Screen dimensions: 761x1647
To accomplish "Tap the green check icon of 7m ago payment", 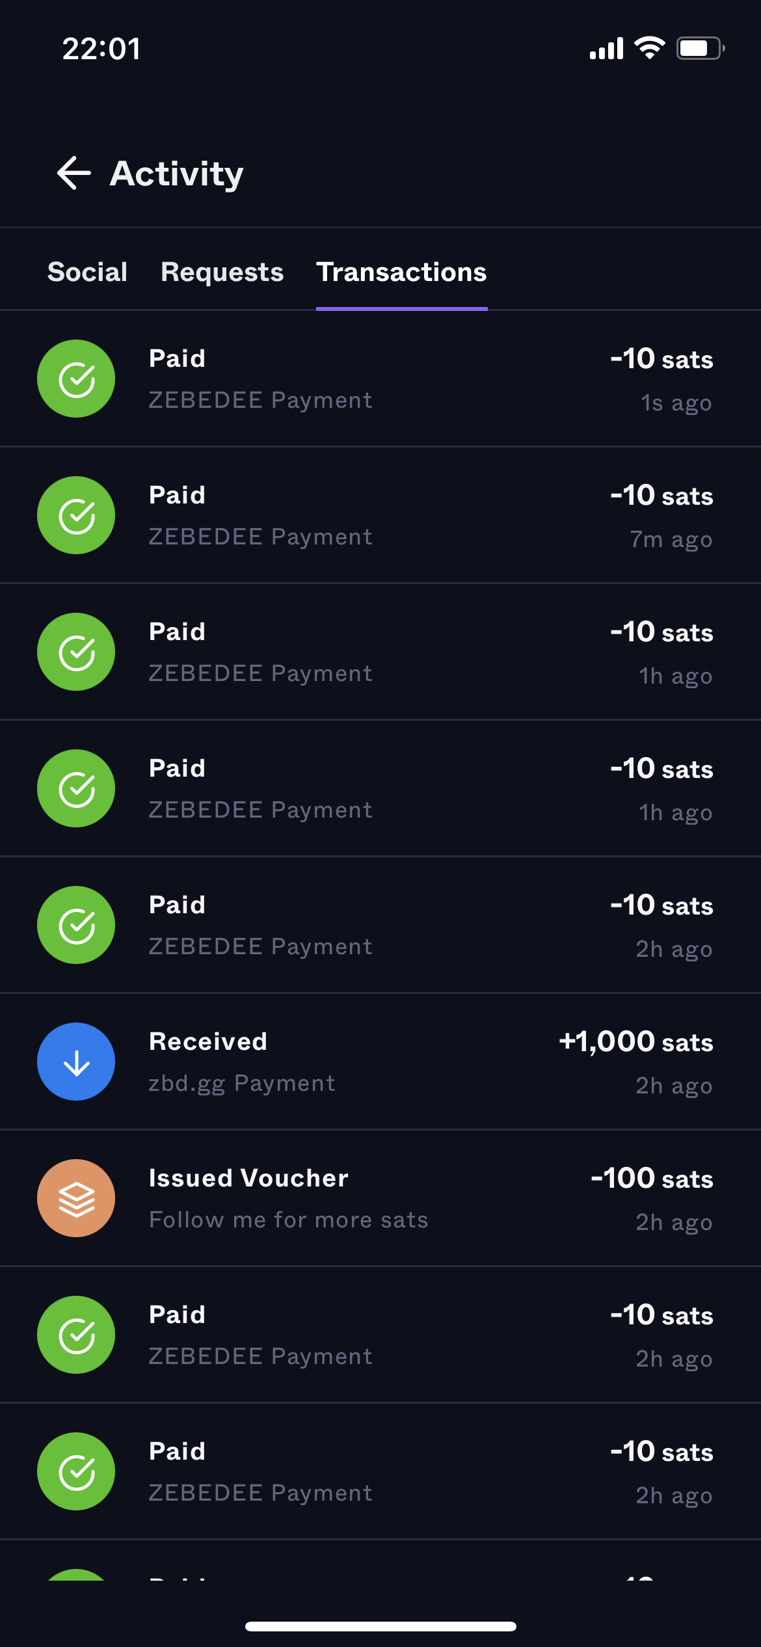I will 76,515.
